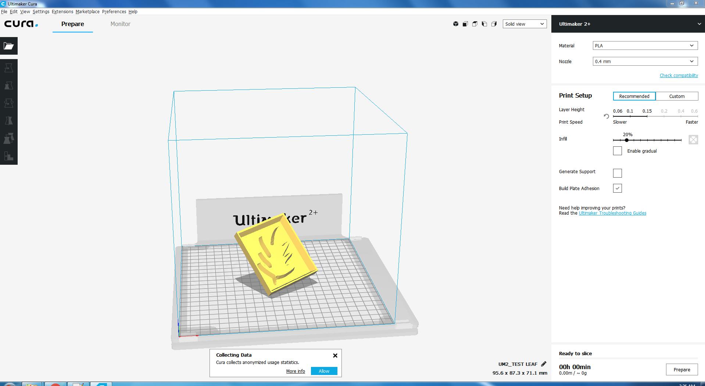Open the Per Model Settings tool
705x386 pixels.
(x=9, y=138)
